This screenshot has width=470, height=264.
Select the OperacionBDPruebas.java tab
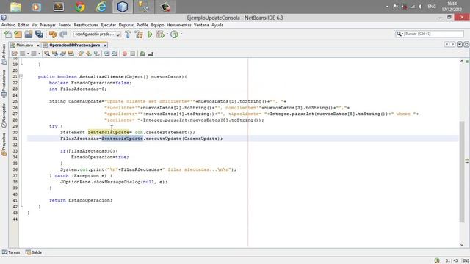(x=75, y=45)
